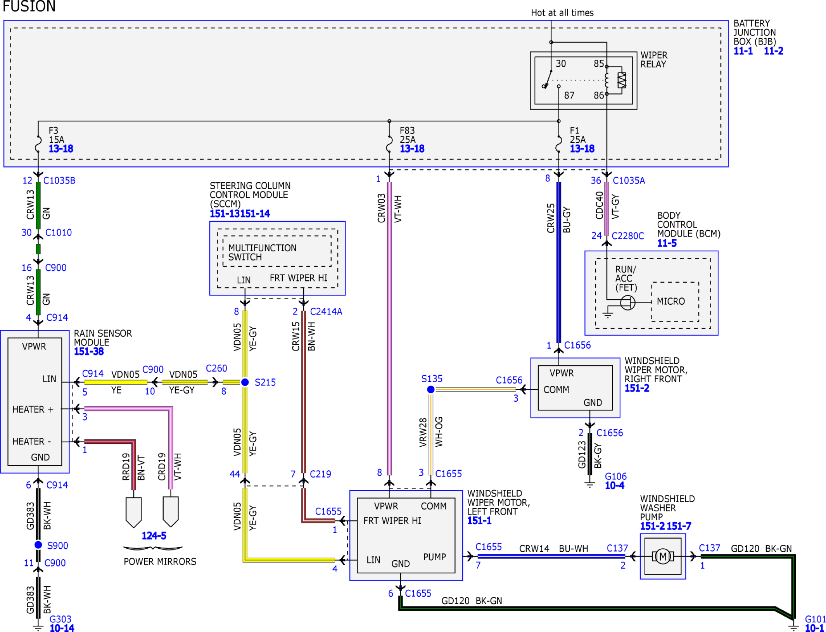Click the rain sensor module VPWR label
This screenshot has height=632, width=826.
pos(34,346)
